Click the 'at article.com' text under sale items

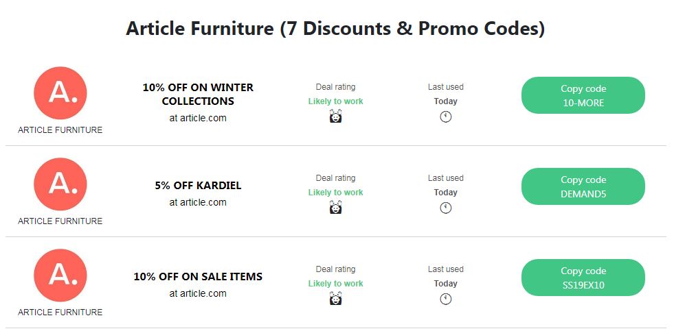(x=198, y=294)
